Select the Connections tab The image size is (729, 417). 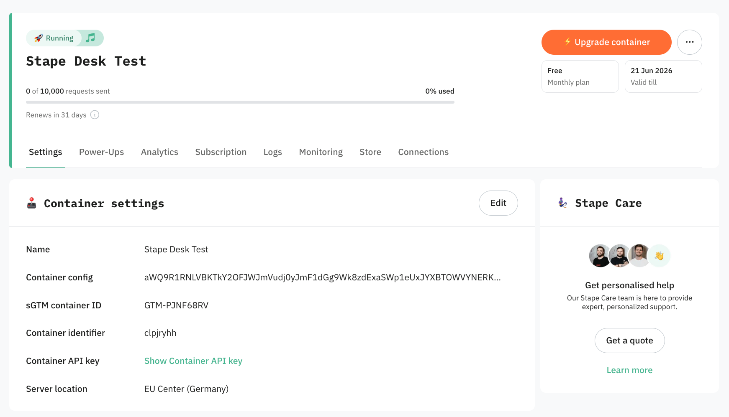424,152
